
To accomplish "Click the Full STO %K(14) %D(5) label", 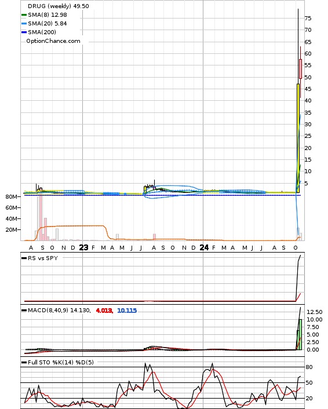I will click(x=60, y=362).
